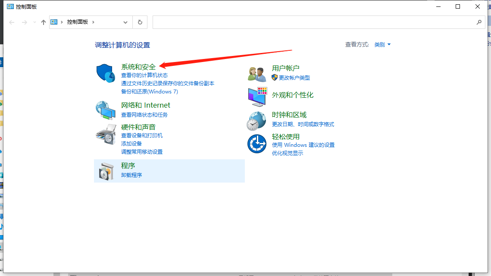Open 调整常用移动设置 link
The image size is (491, 276).
click(x=142, y=152)
